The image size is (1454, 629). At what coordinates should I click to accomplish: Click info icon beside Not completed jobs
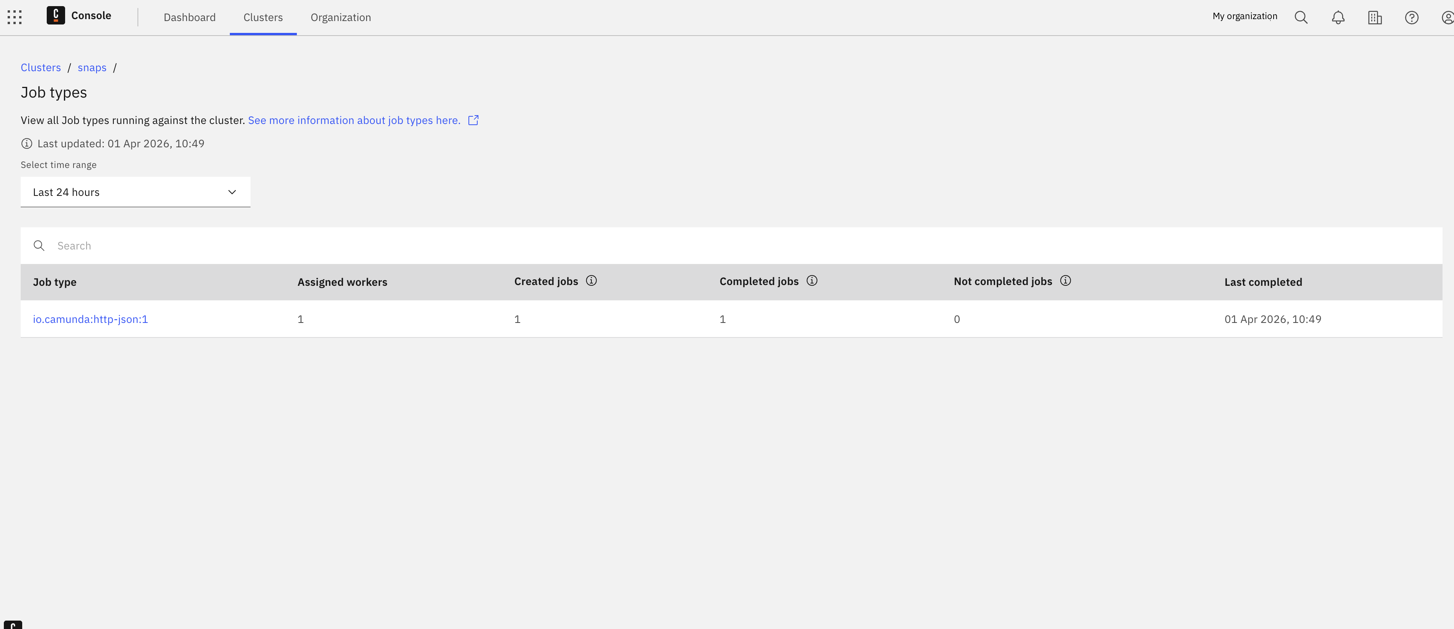[1065, 281]
